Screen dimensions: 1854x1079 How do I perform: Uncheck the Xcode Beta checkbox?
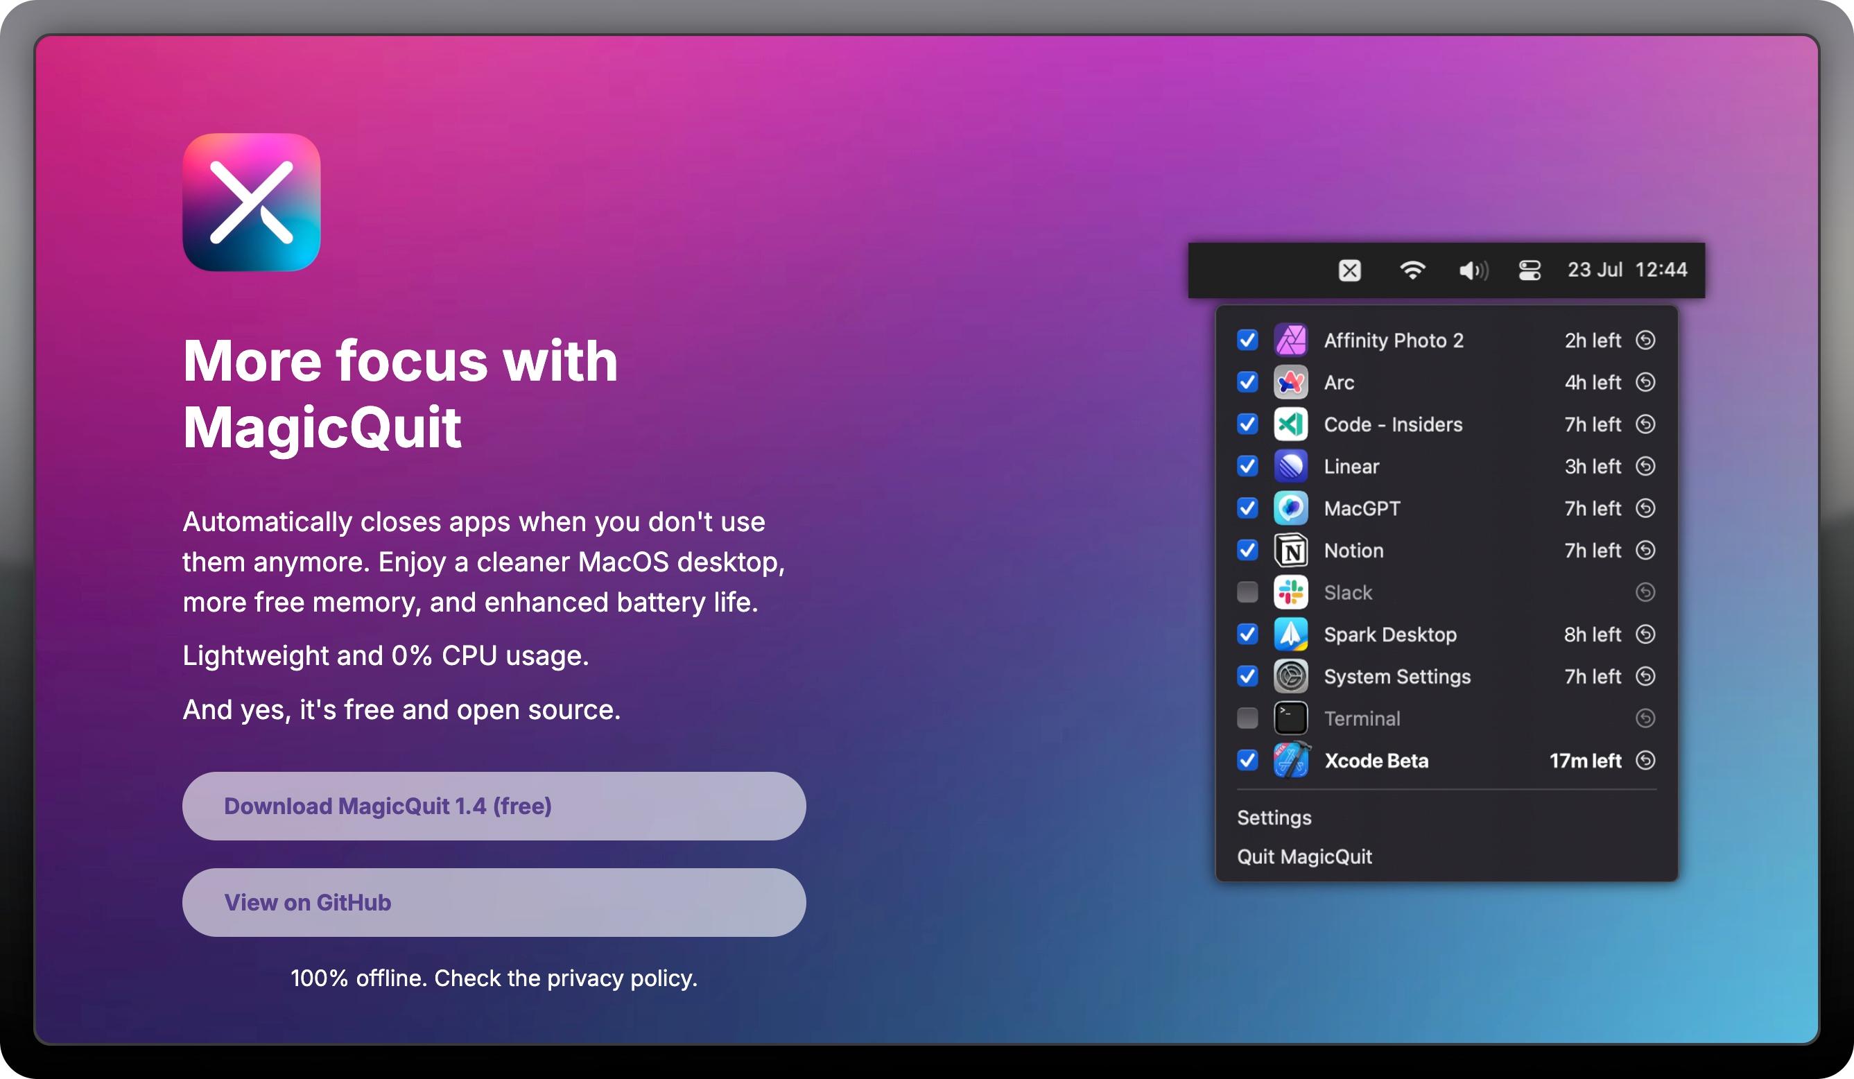coord(1247,760)
